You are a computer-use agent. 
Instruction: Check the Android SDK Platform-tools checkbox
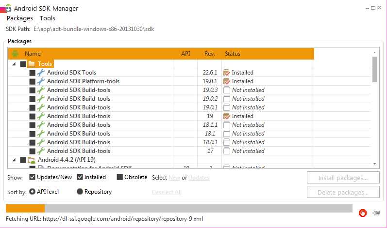(33, 81)
